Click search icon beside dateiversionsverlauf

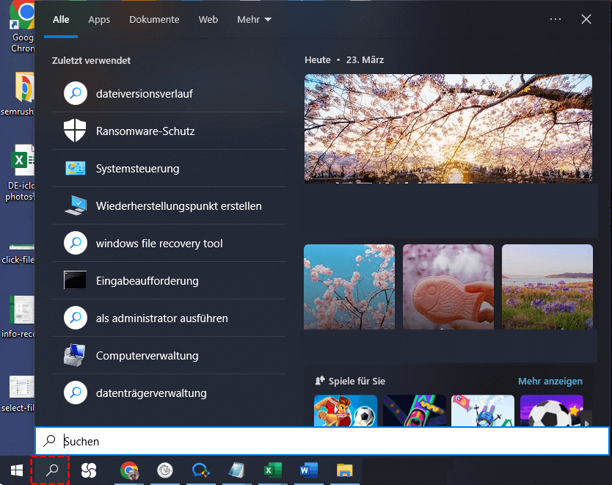coord(76,93)
